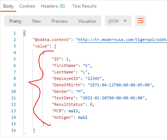Click the "TestDate" key text
This screenshot has height=140, width=167.
[64, 98]
